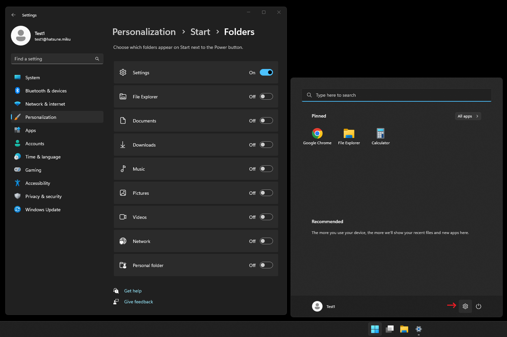Open pinned File Explorer in Start menu
Image resolution: width=507 pixels, height=337 pixels.
click(349, 136)
